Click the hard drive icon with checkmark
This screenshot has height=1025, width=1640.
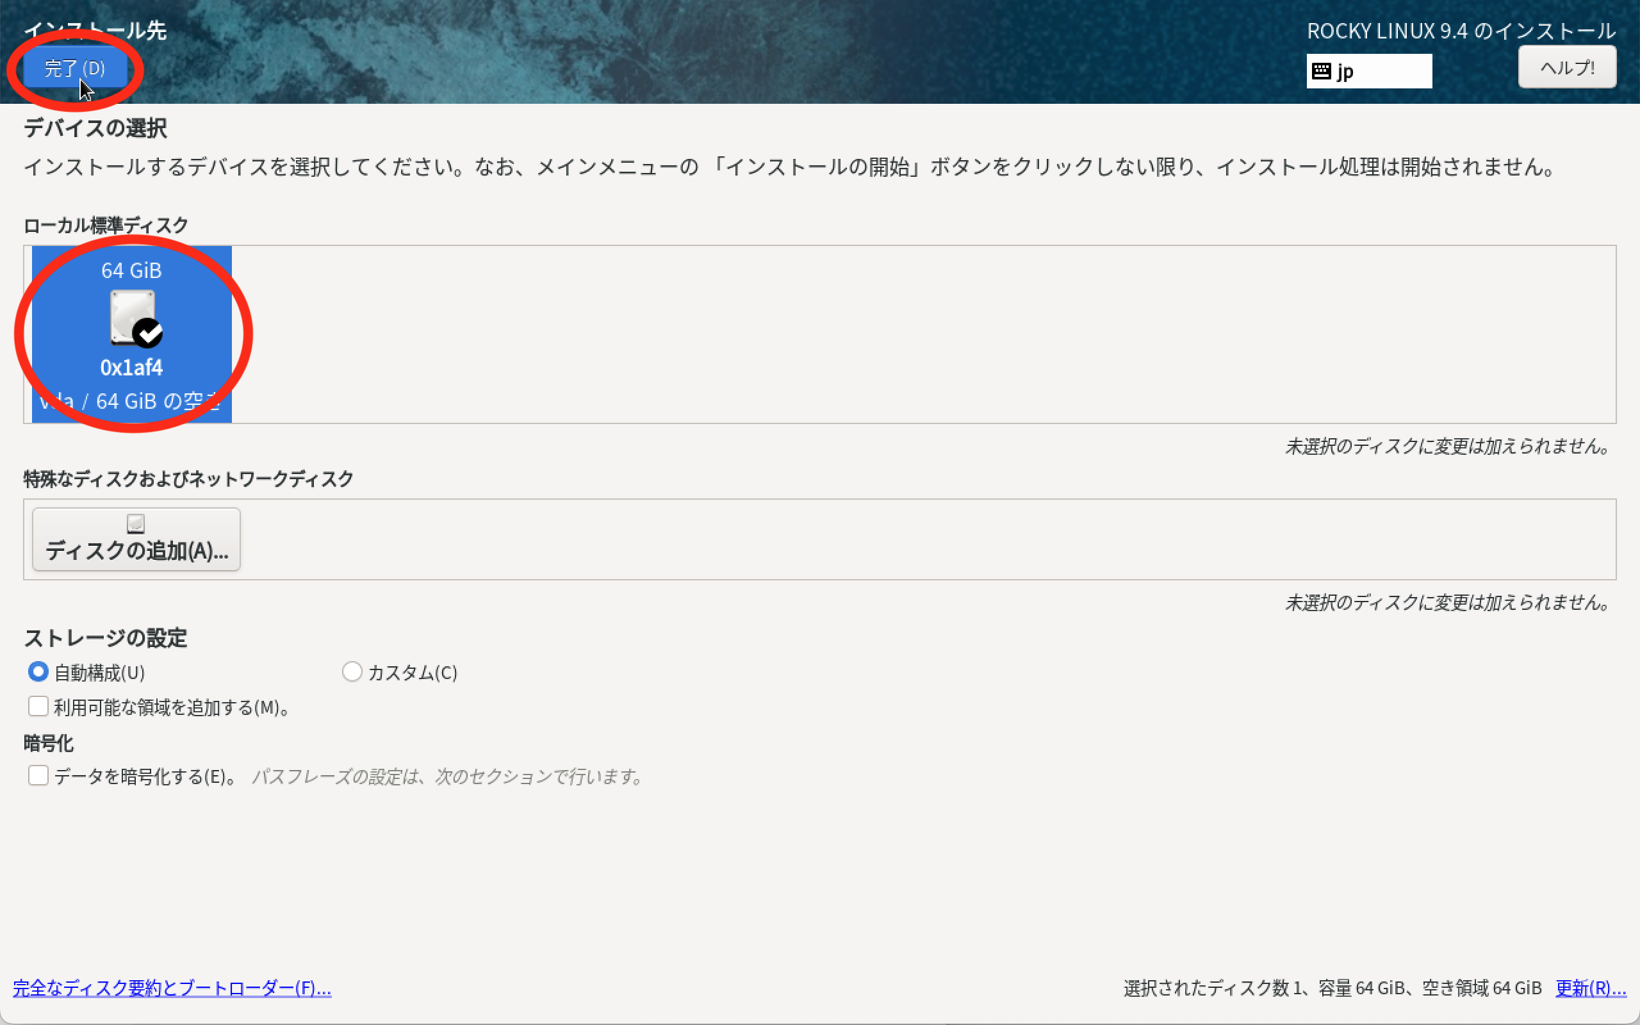coord(136,317)
